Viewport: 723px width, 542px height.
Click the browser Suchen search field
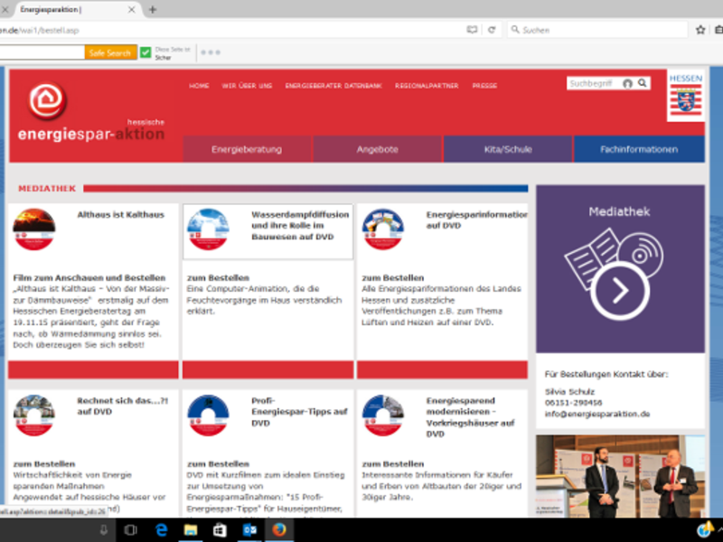tap(597, 30)
